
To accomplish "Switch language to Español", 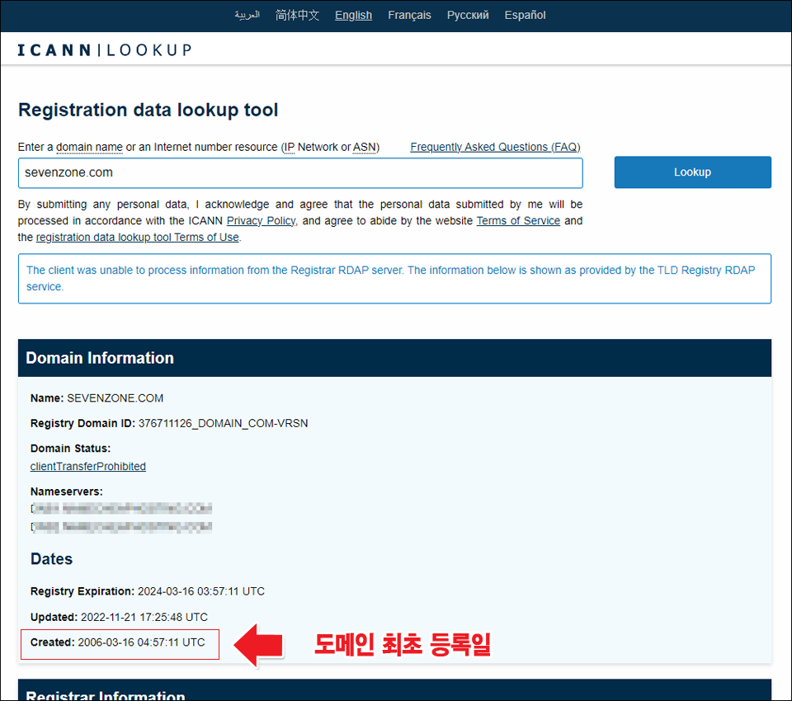I will (525, 15).
